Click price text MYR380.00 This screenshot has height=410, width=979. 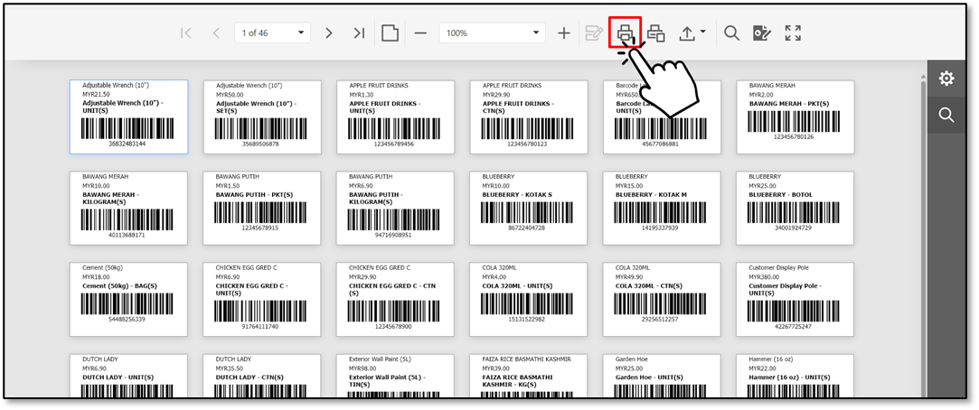click(x=764, y=277)
